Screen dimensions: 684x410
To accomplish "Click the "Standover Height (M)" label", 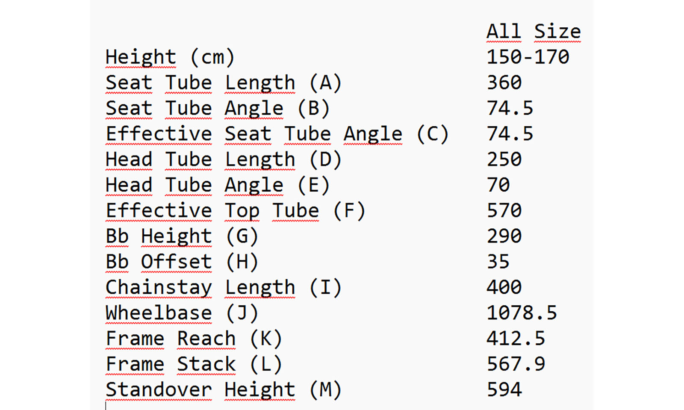I will (x=223, y=389).
